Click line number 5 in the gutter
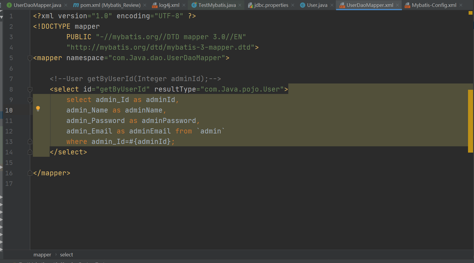Screen dimensions: 474x263 tap(11, 58)
